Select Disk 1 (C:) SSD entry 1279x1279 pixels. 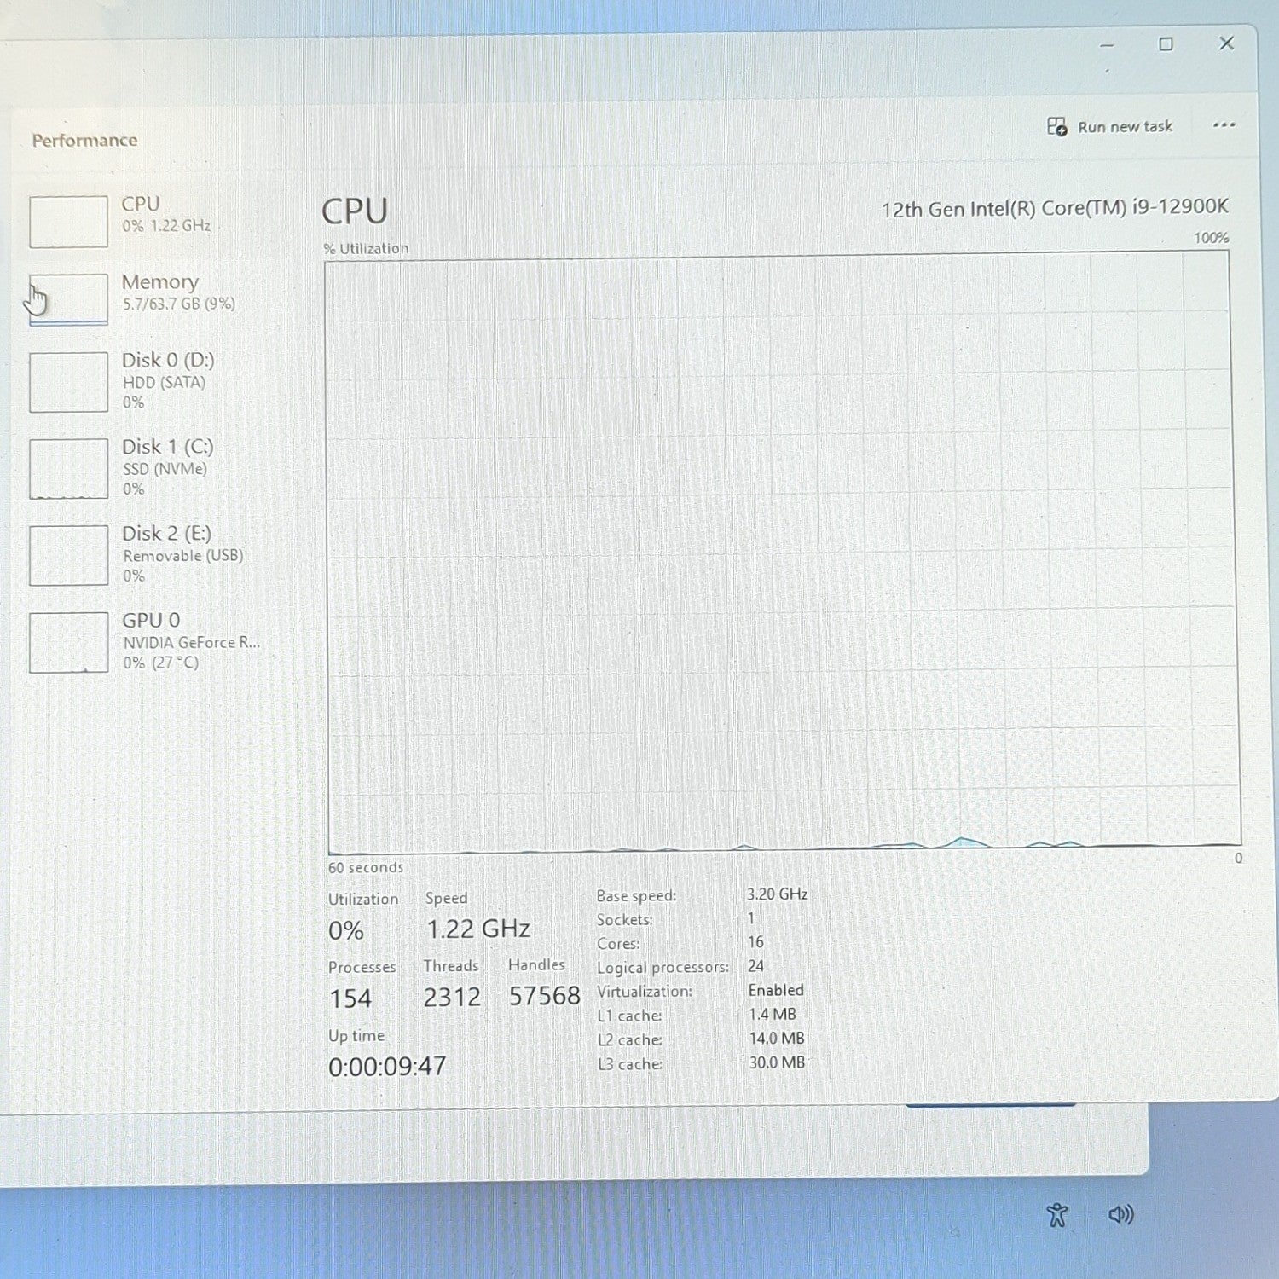[153, 467]
